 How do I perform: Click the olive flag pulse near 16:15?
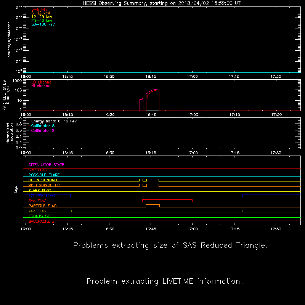tap(71, 211)
